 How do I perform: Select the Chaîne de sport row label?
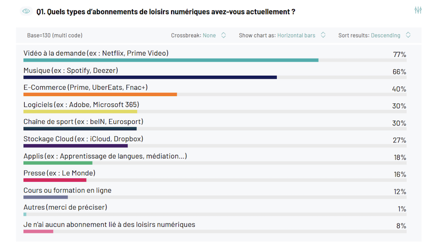point(83,122)
